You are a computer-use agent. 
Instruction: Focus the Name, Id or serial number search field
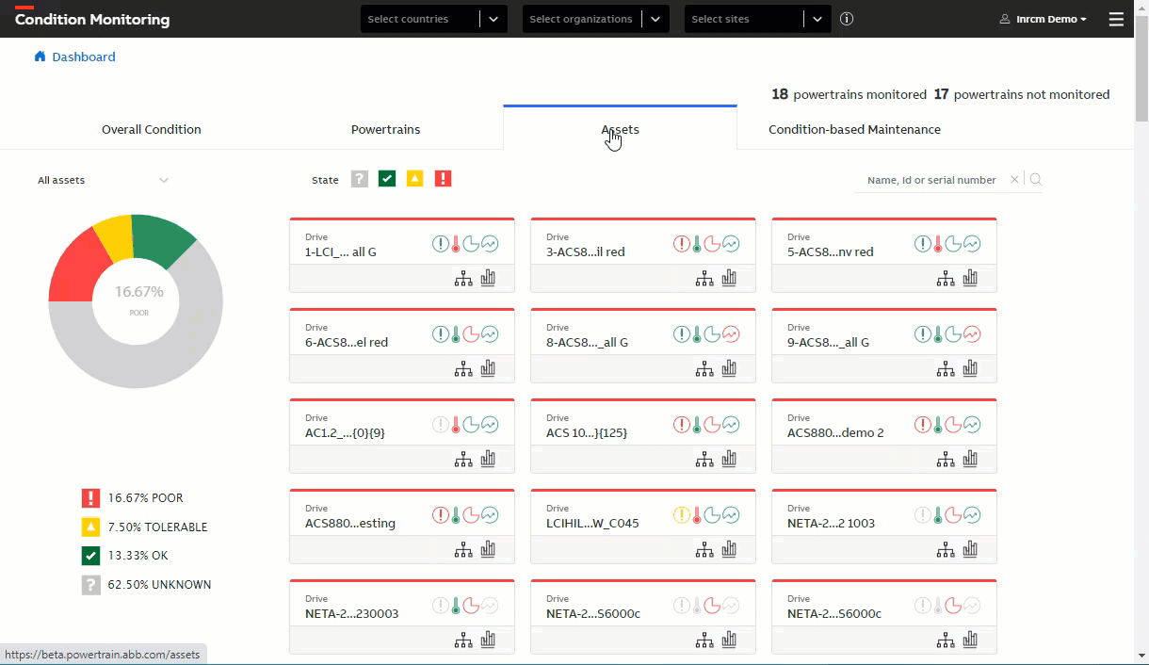931,180
